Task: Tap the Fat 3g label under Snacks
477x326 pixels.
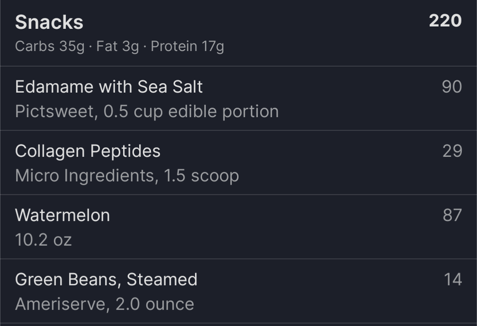Action: (x=117, y=47)
